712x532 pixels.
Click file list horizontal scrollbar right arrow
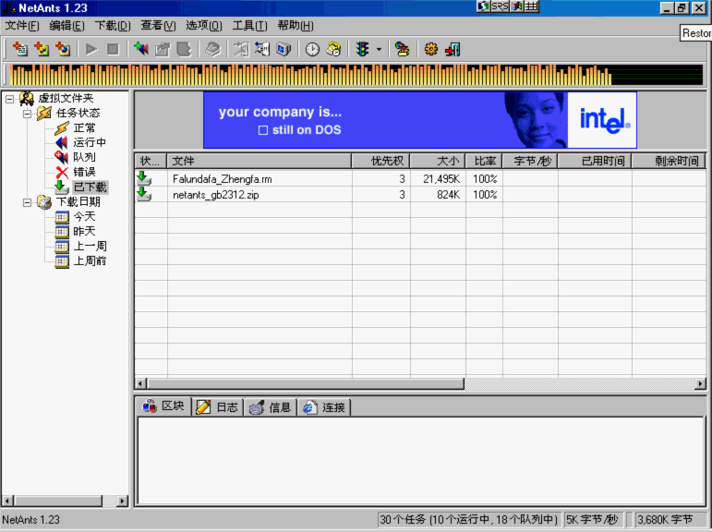pos(700,383)
